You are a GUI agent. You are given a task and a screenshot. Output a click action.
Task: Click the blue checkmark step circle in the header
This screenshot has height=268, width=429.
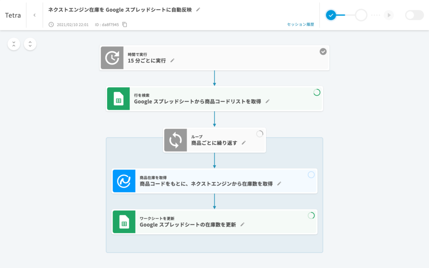click(x=331, y=15)
